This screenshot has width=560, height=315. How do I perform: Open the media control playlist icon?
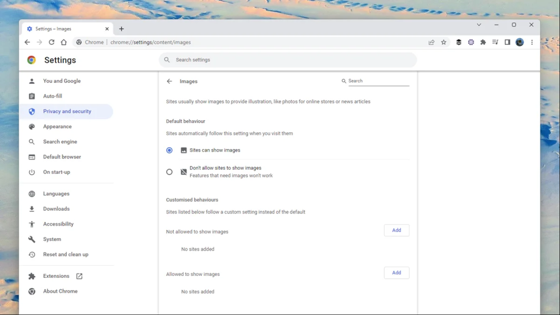tap(495, 42)
